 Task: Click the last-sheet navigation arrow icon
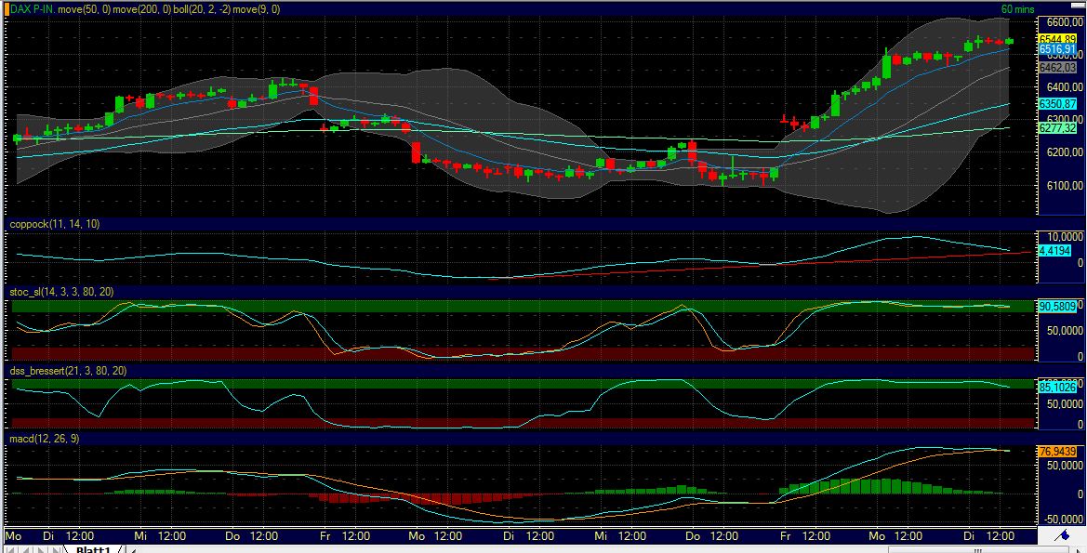(54, 550)
